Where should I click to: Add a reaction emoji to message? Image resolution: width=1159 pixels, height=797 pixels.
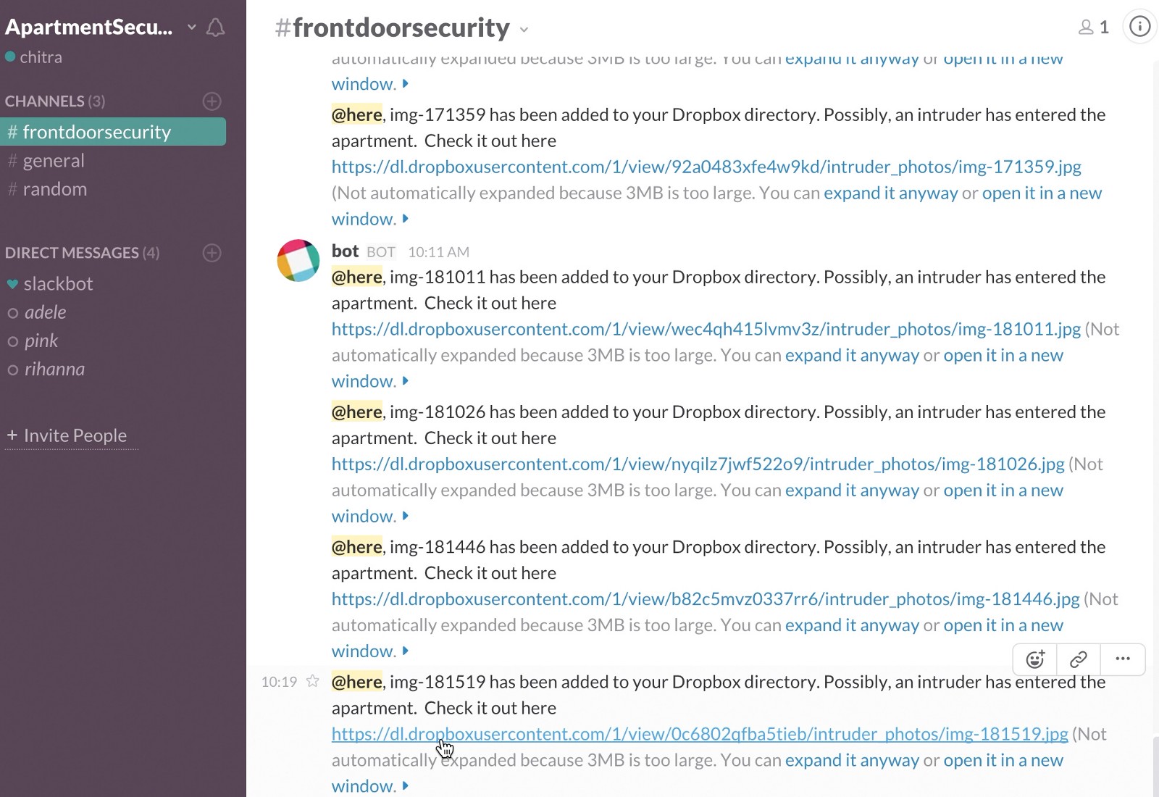tap(1035, 659)
